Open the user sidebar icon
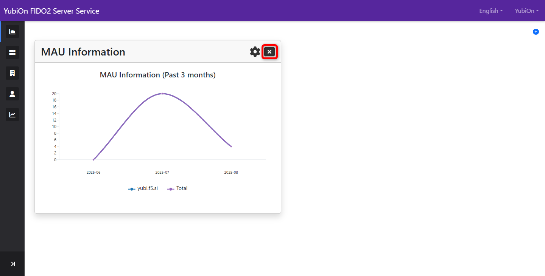 click(x=12, y=94)
